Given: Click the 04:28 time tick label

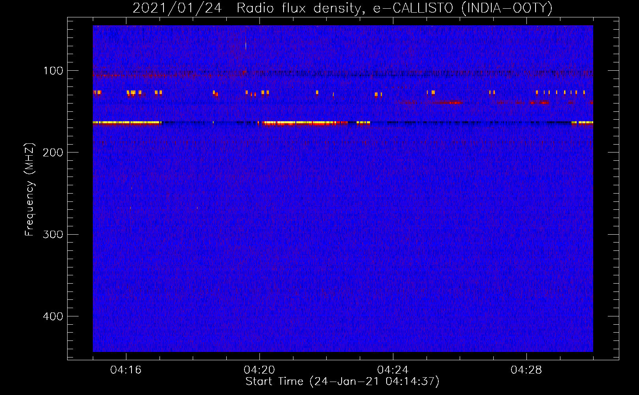Looking at the screenshot, I should (x=526, y=370).
